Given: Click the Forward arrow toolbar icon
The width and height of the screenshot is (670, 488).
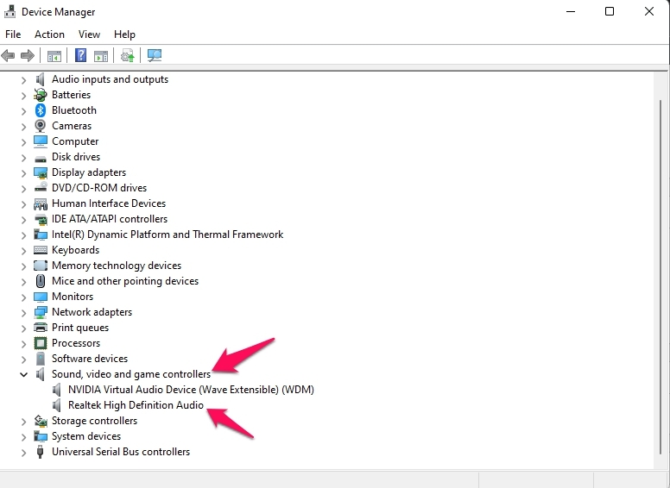Looking at the screenshot, I should click(28, 55).
